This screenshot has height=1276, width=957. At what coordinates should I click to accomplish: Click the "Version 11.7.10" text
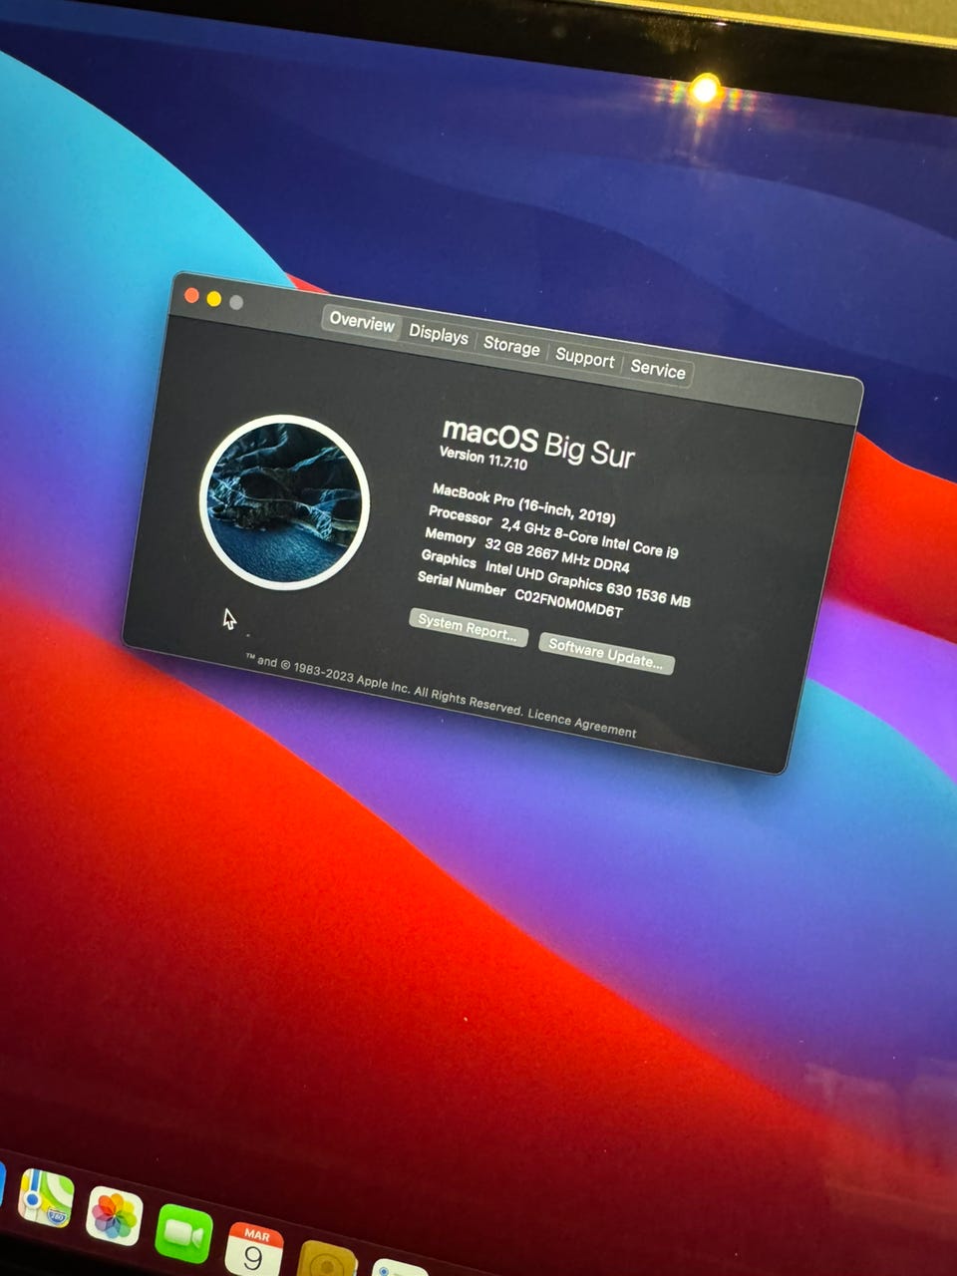point(483,459)
